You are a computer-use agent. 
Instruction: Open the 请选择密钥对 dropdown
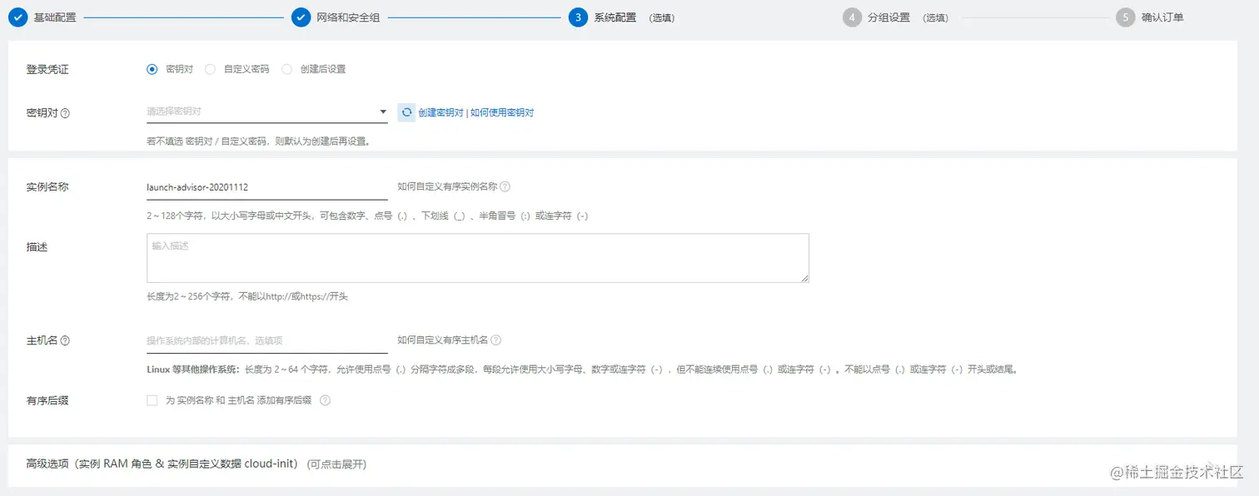coord(267,112)
